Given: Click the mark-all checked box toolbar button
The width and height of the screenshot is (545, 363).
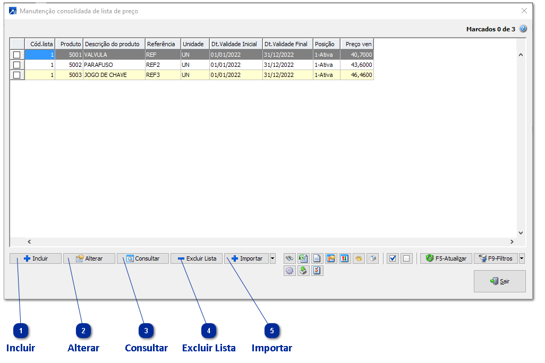Looking at the screenshot, I should [x=393, y=258].
